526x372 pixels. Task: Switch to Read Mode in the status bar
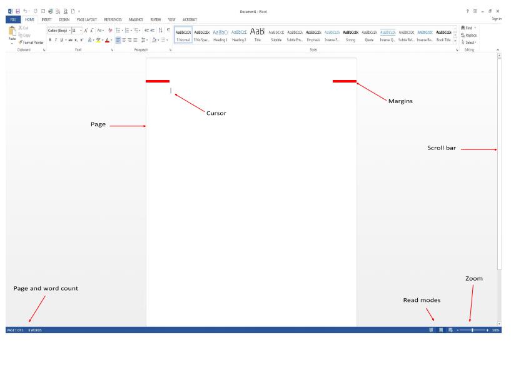click(431, 329)
